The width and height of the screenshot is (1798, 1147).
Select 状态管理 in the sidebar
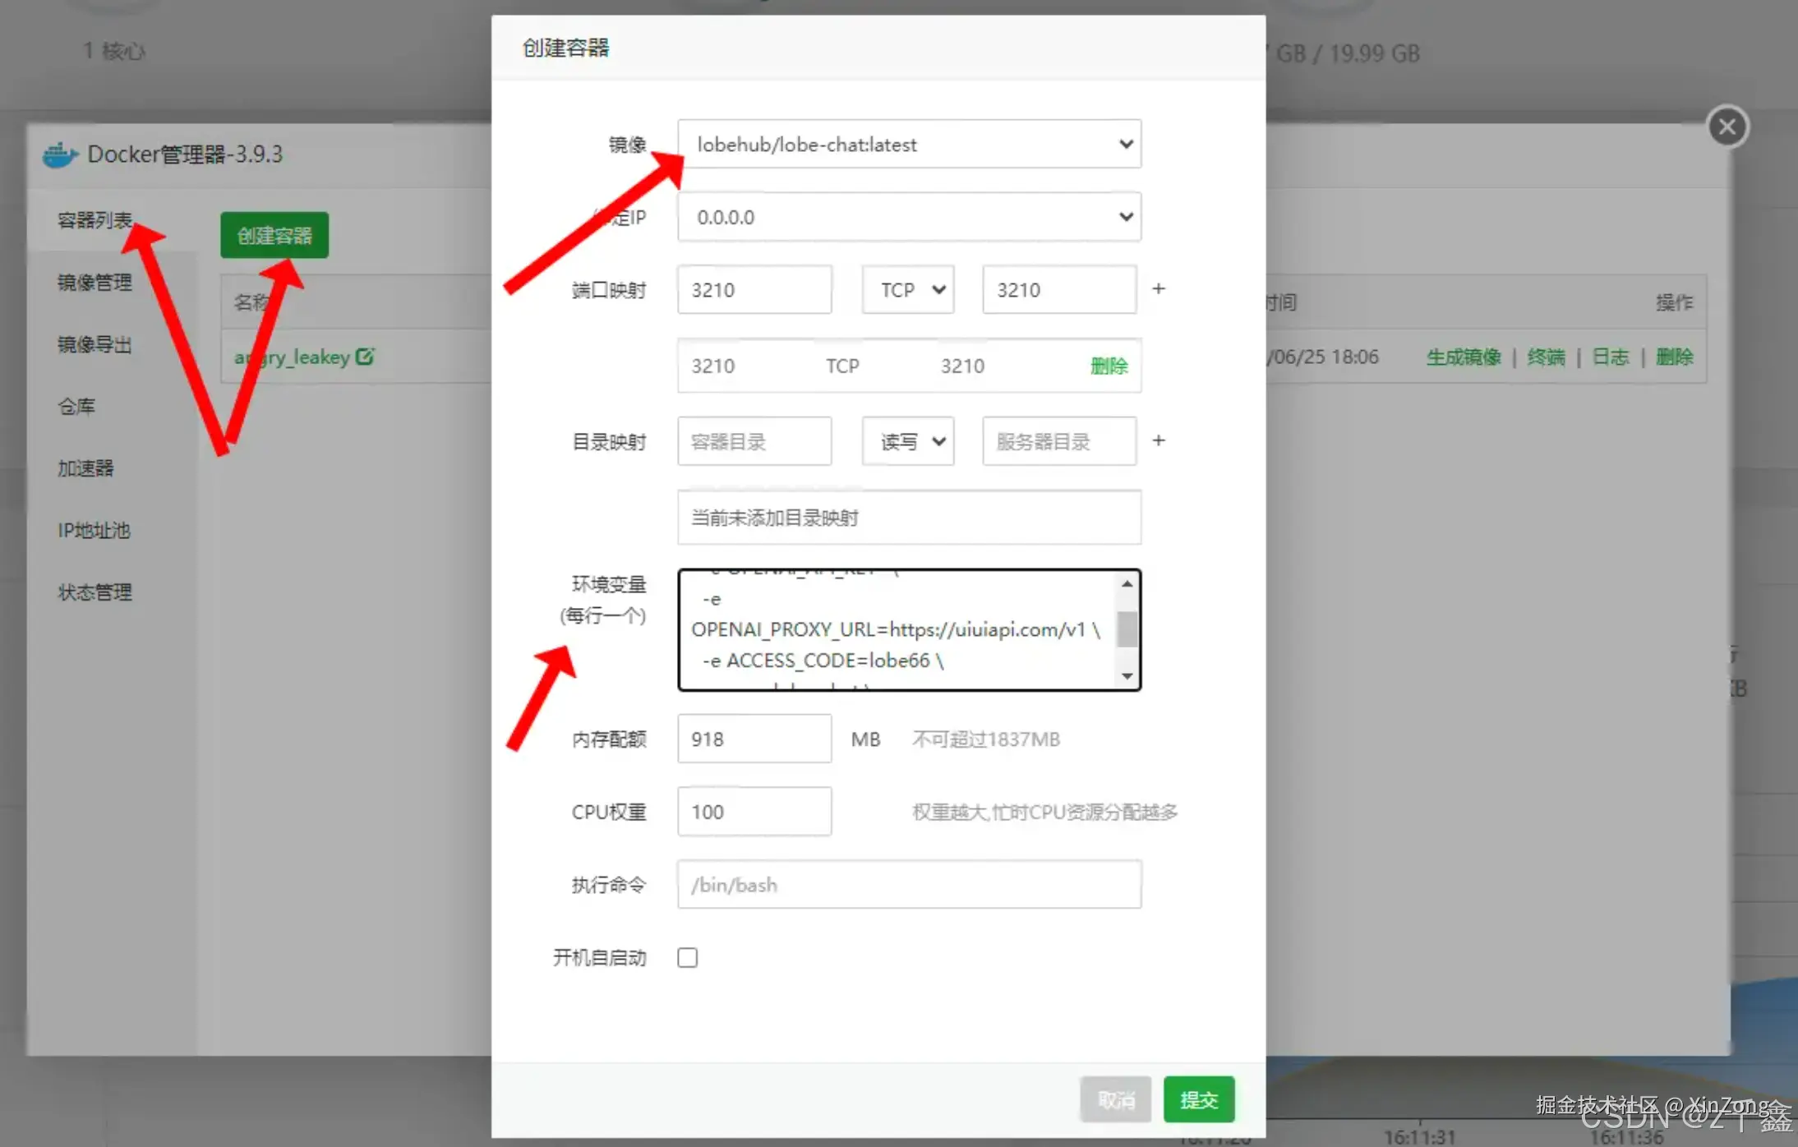[94, 592]
